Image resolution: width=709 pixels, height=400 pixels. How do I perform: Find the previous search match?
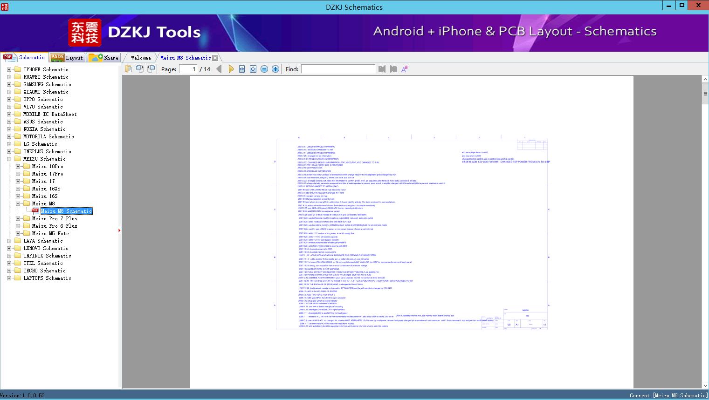tap(382, 69)
